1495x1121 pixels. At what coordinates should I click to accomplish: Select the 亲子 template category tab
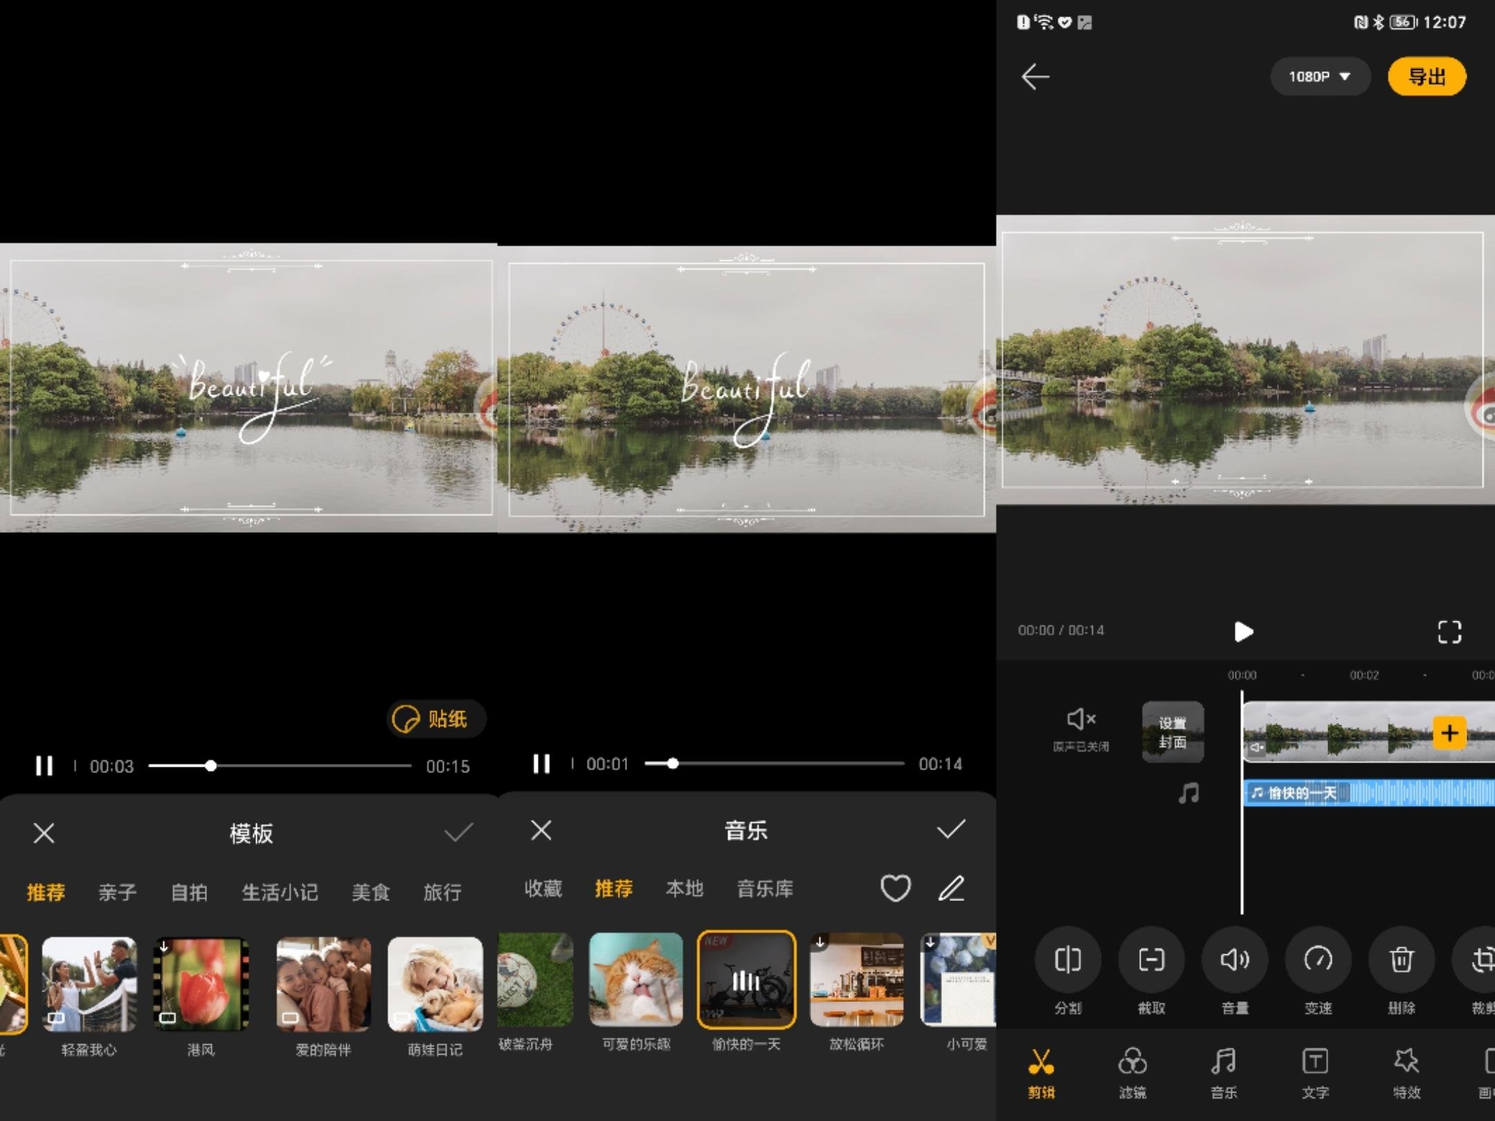click(117, 892)
